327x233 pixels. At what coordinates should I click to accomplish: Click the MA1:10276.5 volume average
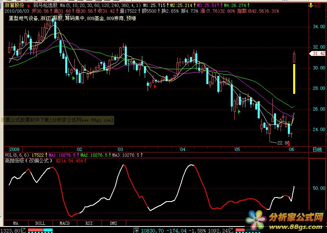62,155
